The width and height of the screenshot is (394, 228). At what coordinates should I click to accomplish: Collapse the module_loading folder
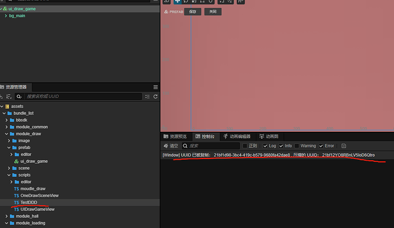point(6,223)
